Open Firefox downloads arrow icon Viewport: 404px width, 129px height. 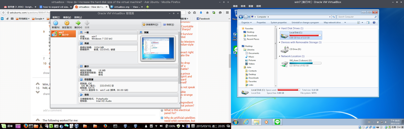coord(201,13)
